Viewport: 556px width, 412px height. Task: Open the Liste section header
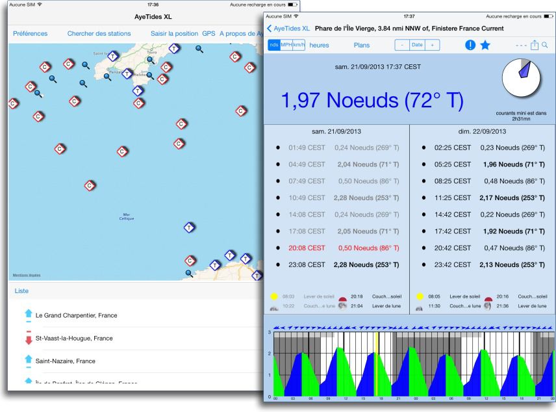coord(21,290)
